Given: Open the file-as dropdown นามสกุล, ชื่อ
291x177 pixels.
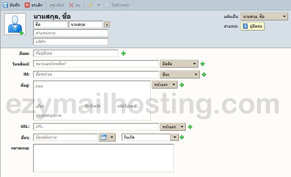Looking at the screenshot, I should tap(264, 17).
